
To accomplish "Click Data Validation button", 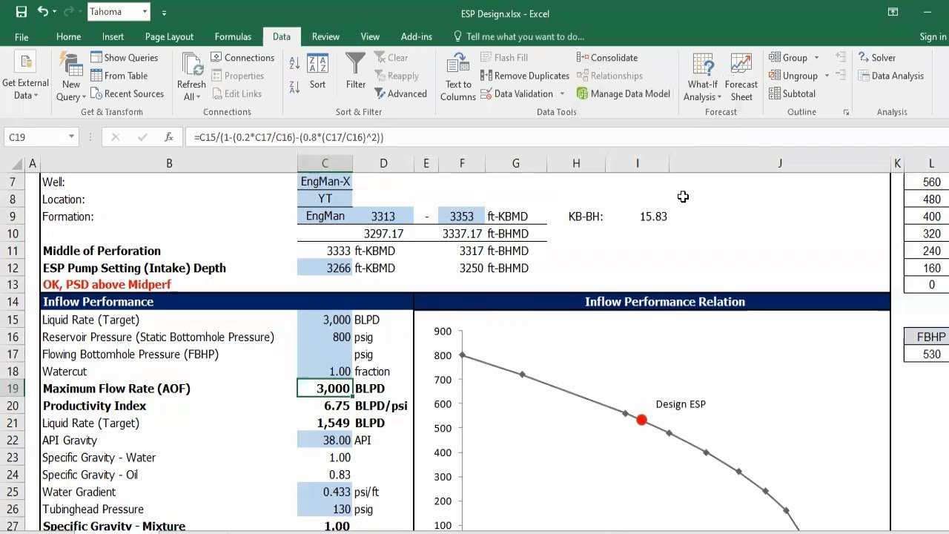I will coord(517,93).
